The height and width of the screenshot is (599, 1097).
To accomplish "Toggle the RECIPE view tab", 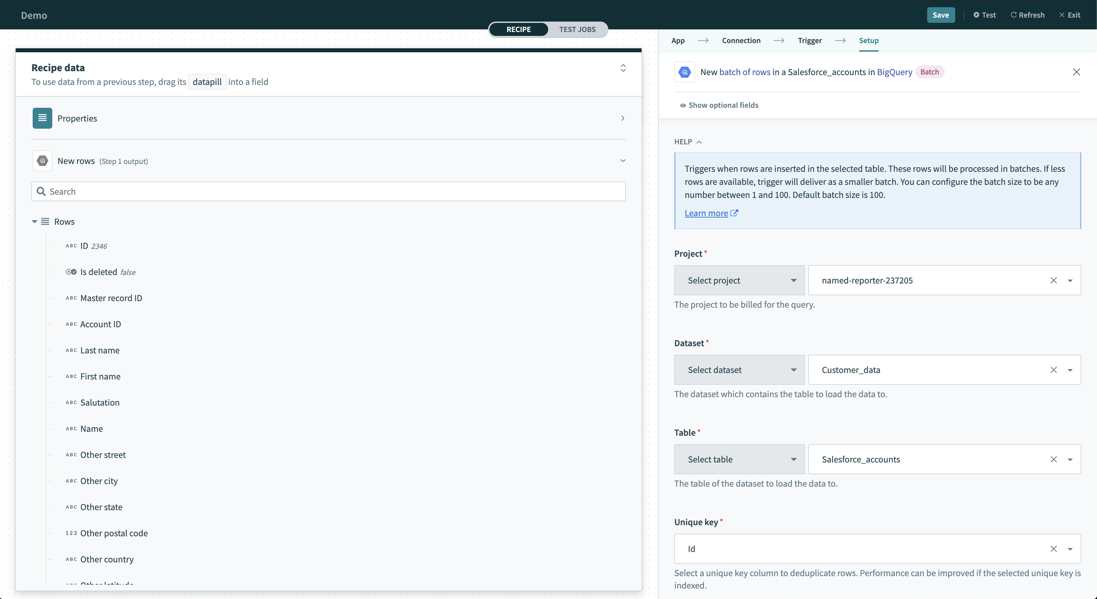I will [x=519, y=29].
